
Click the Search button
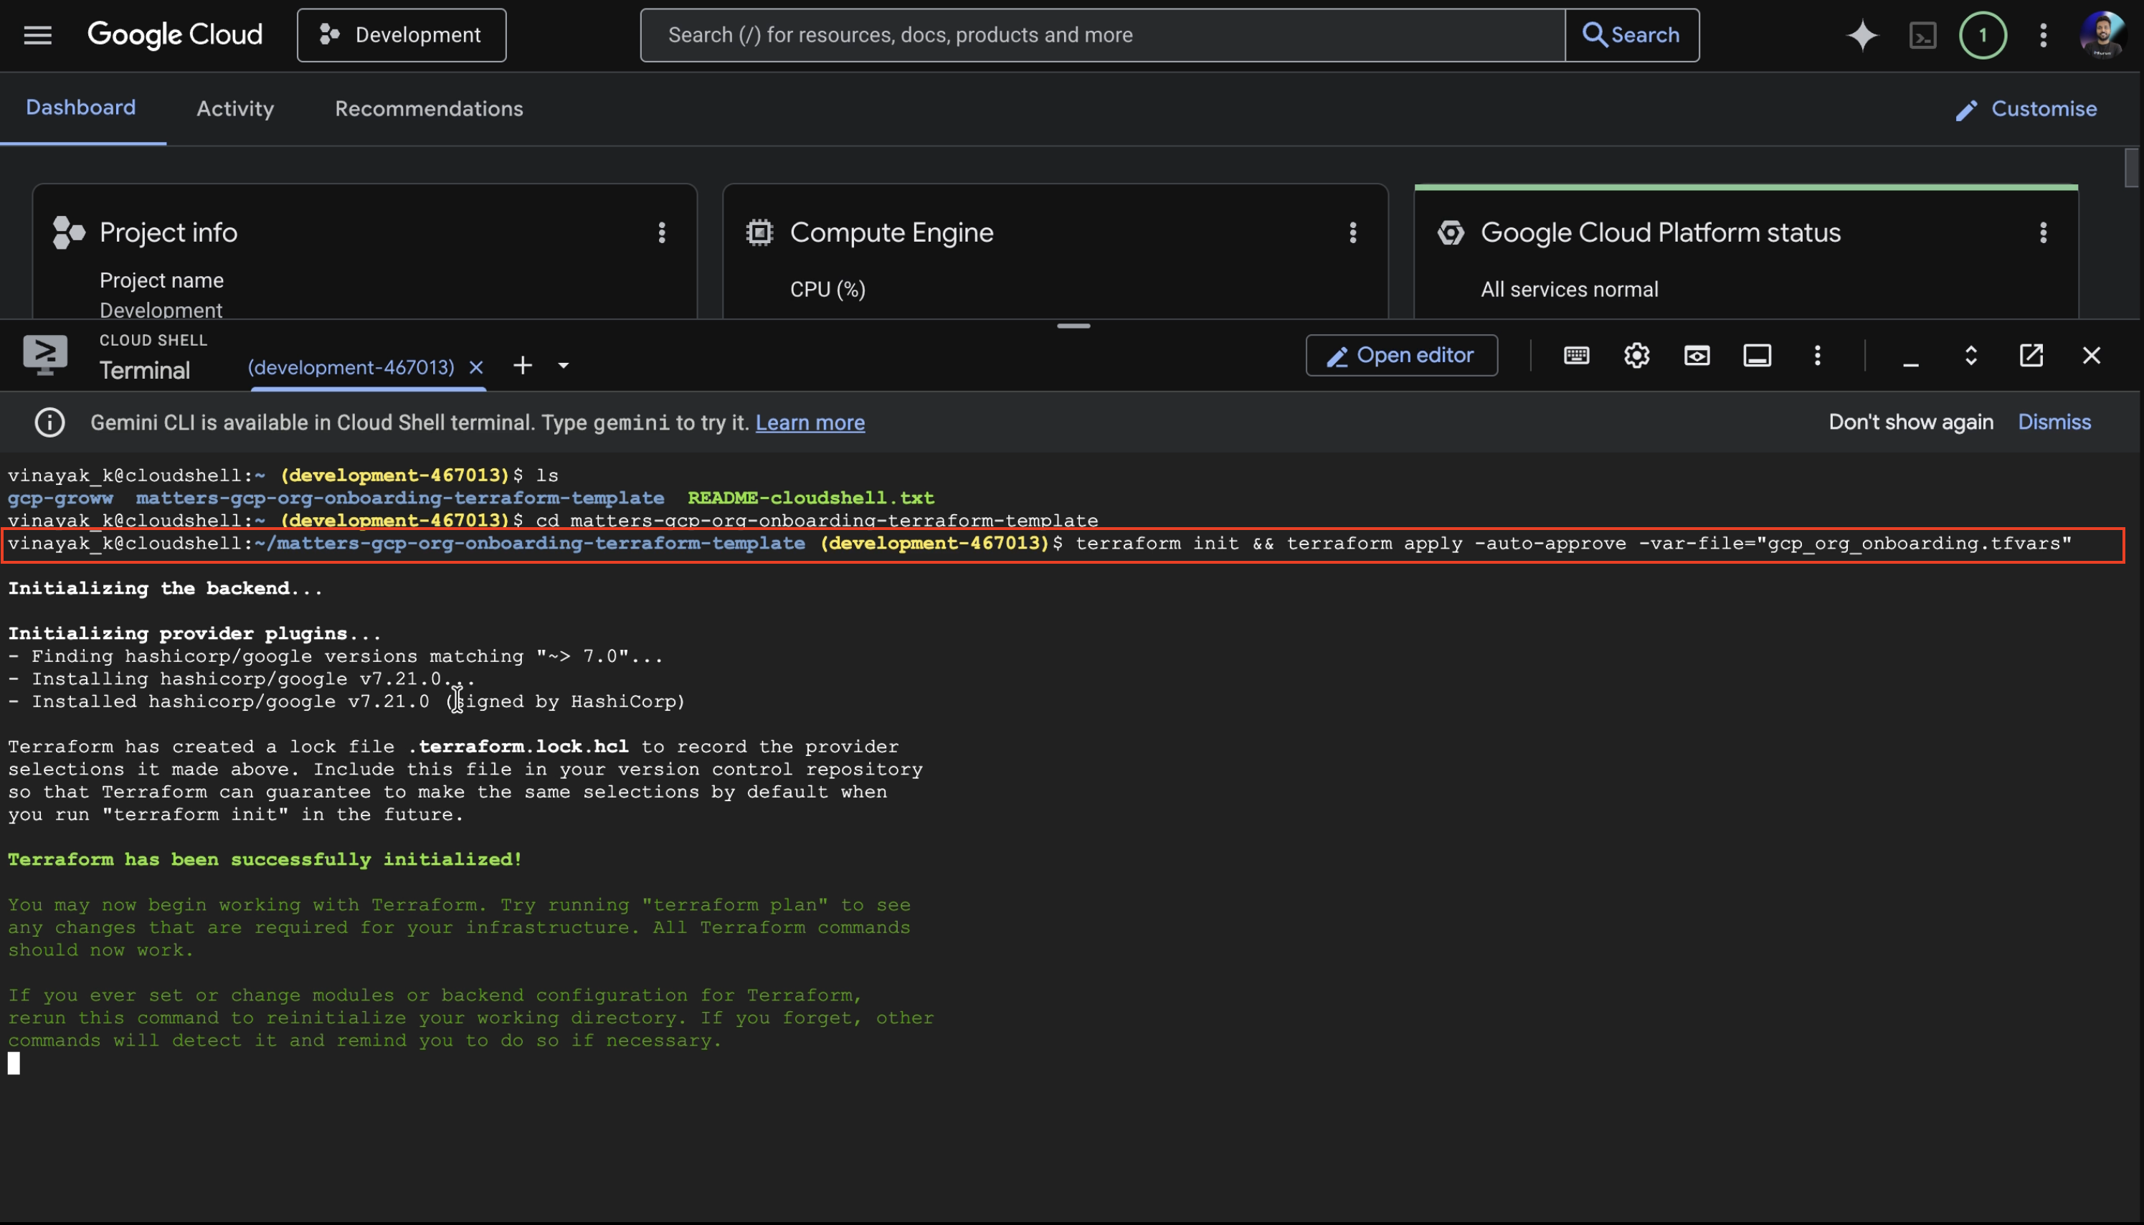point(1632,35)
